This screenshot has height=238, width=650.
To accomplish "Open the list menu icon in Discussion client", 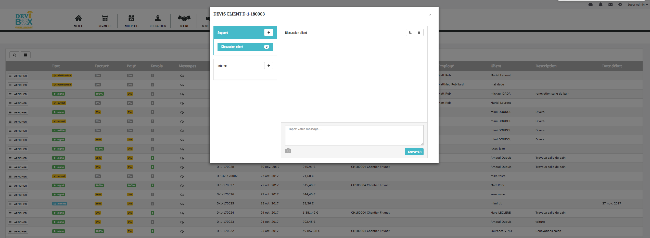I will click(419, 33).
